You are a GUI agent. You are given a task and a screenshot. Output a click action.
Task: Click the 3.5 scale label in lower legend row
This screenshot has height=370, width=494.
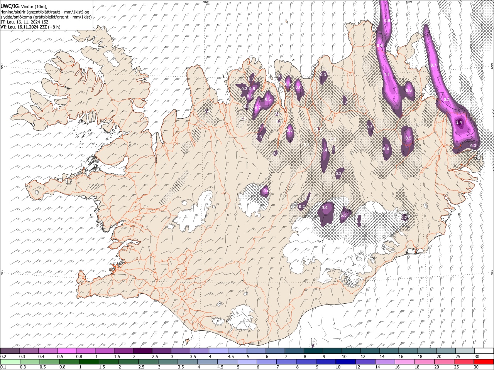(181, 367)
